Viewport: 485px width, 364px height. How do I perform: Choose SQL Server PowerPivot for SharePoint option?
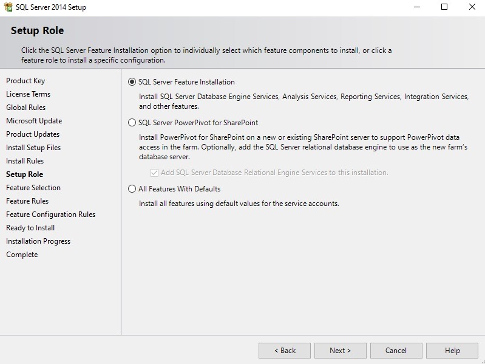pos(132,123)
